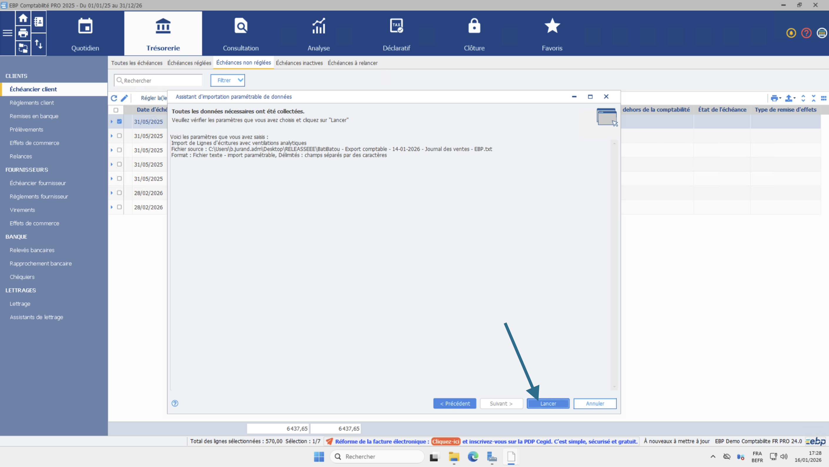This screenshot has height=467, width=829.
Task: Click the Précédent button
Action: pos(455,403)
